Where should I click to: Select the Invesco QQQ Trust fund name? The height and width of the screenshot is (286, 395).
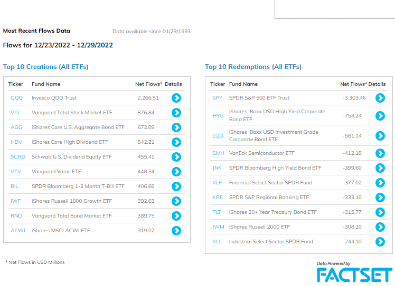click(x=54, y=98)
